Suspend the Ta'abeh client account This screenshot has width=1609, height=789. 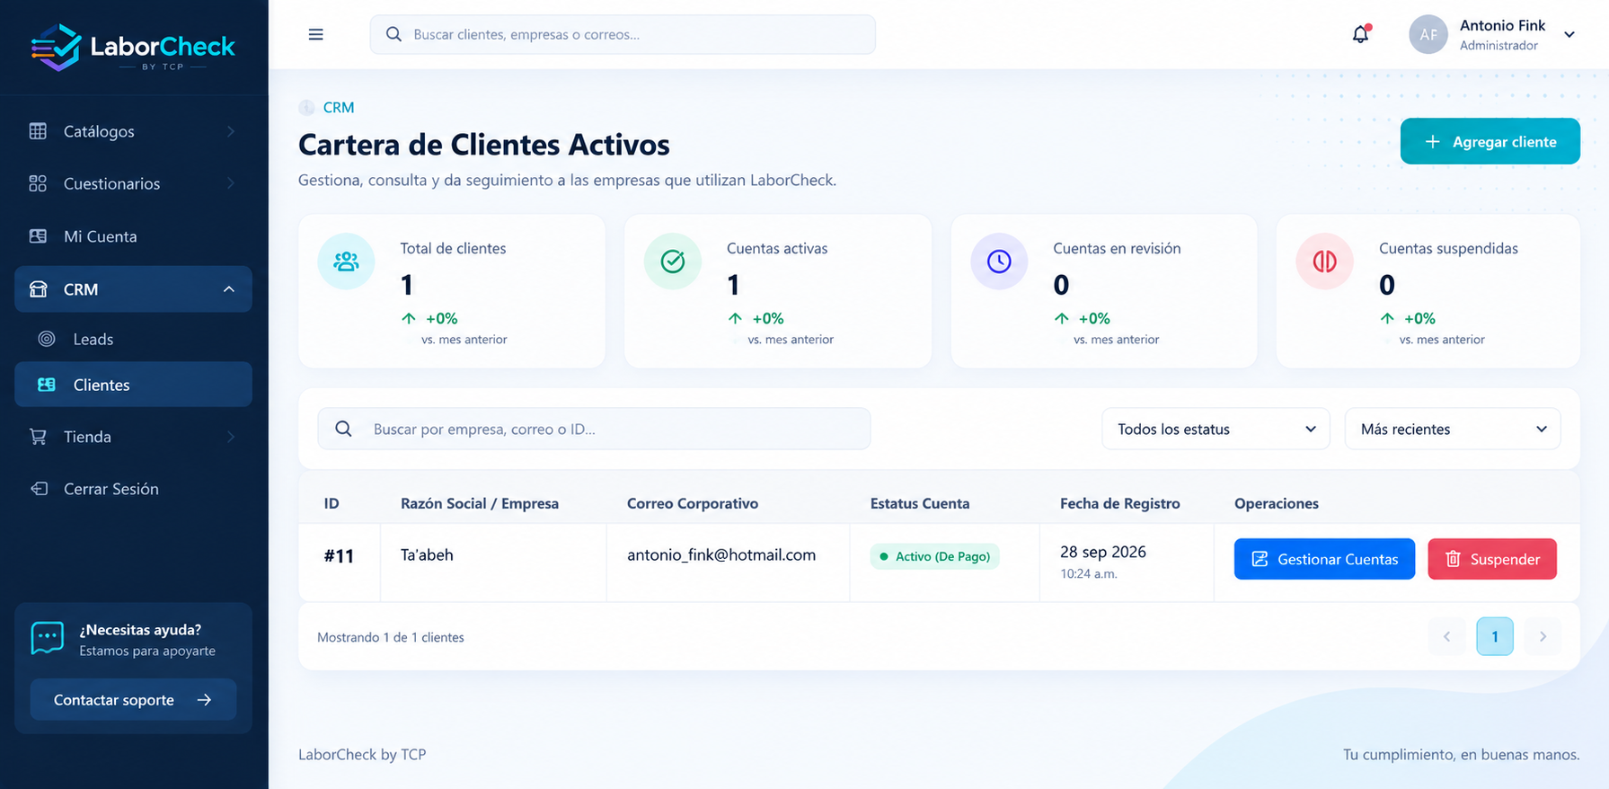tap(1492, 559)
